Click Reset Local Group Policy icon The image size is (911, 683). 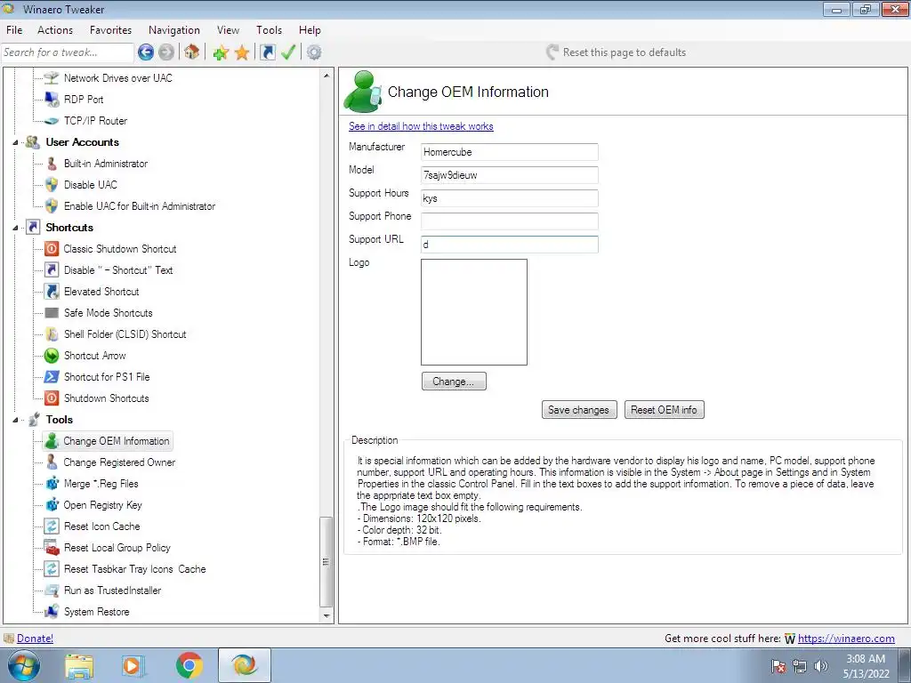pyautogui.click(x=52, y=548)
